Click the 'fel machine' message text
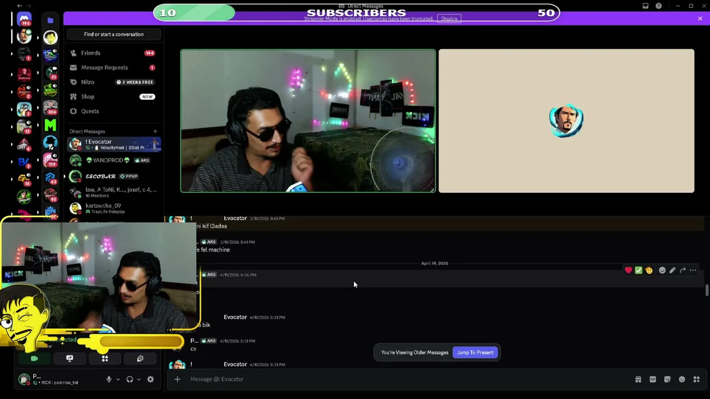Viewport: 710px width, 399px height. coord(214,250)
